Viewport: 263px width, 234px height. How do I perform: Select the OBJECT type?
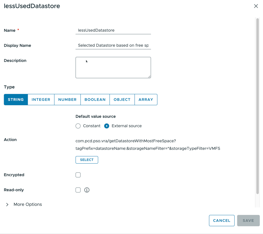pyautogui.click(x=122, y=100)
